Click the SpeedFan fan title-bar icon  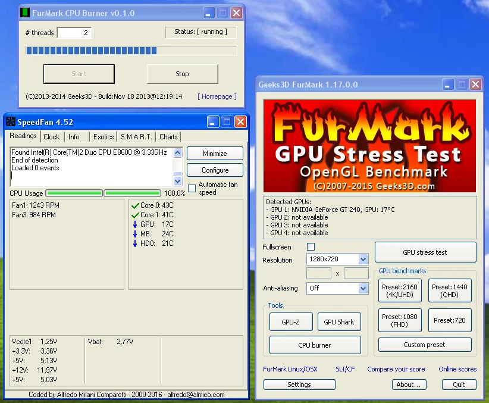(x=11, y=122)
